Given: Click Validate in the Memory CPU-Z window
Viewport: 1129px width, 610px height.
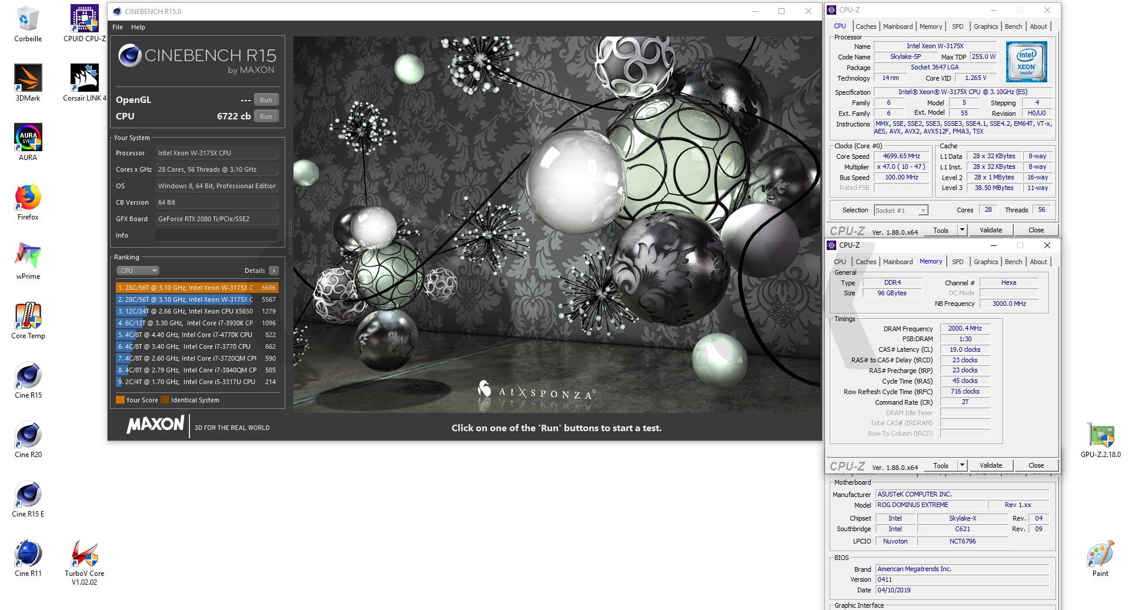Looking at the screenshot, I should (x=991, y=465).
